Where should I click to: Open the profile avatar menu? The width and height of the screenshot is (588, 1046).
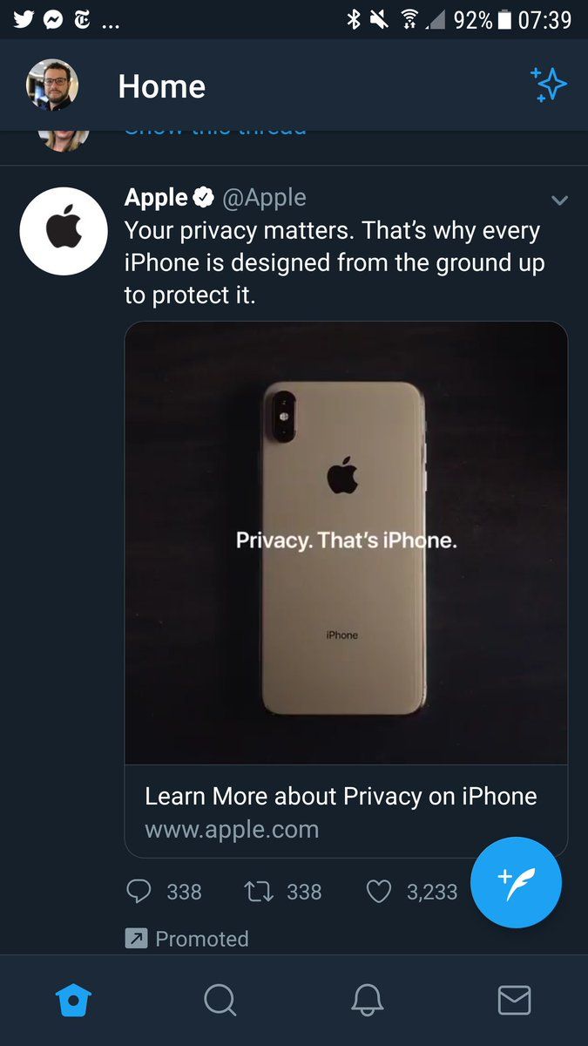pyautogui.click(x=52, y=85)
